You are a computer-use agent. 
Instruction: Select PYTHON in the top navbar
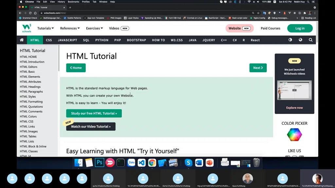[102, 40]
